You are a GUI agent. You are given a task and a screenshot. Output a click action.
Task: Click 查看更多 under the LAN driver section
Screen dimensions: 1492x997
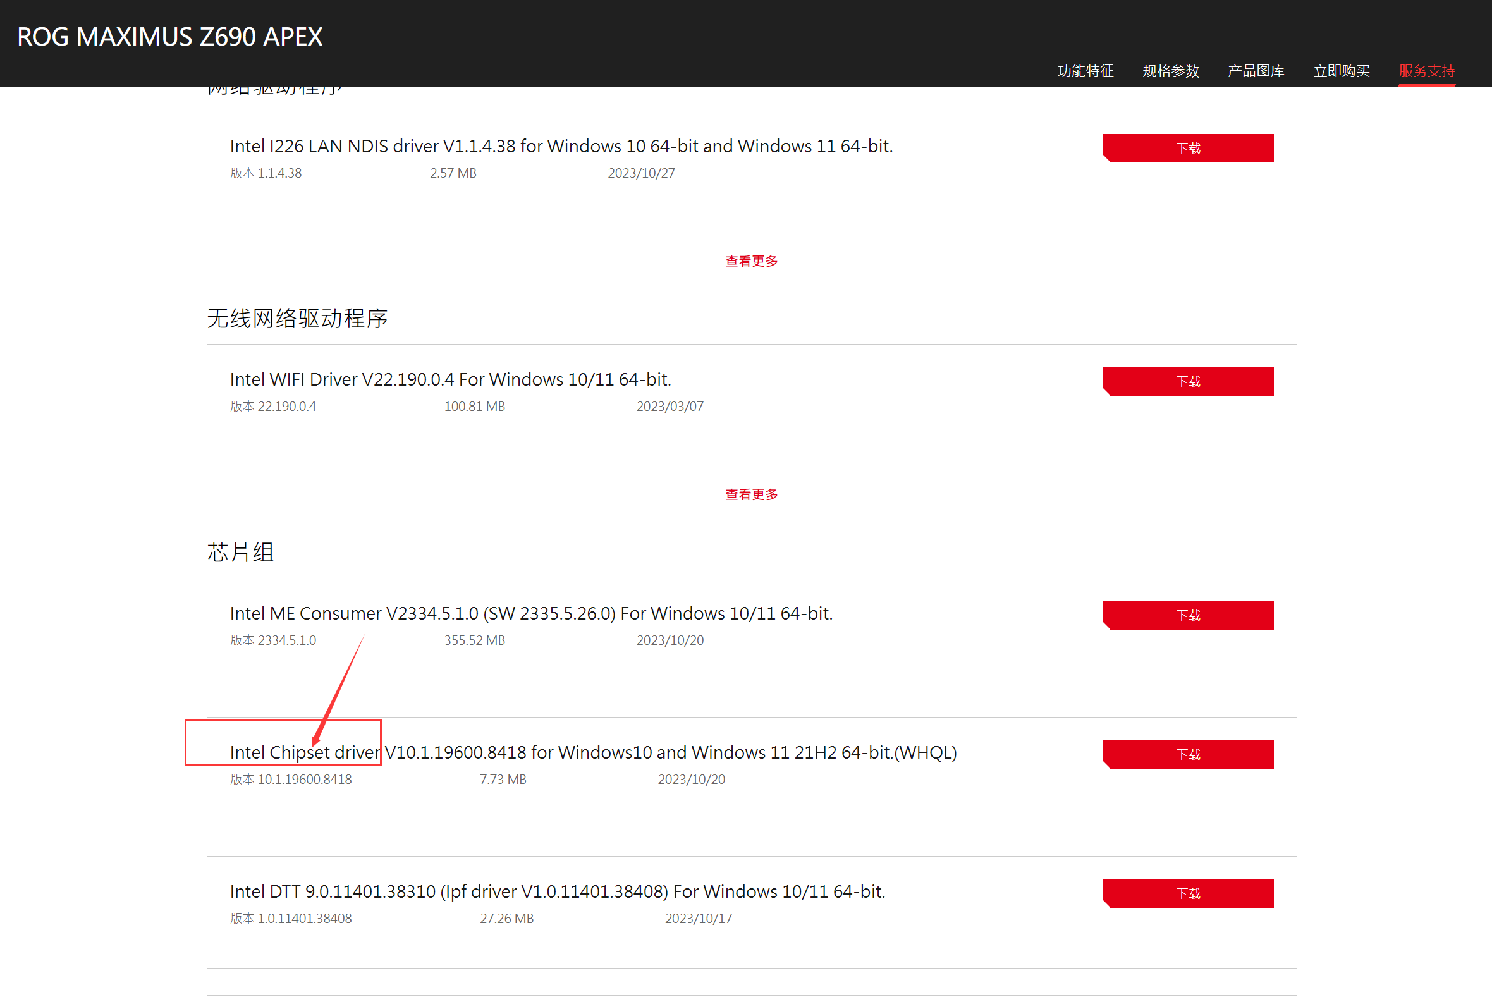point(752,261)
